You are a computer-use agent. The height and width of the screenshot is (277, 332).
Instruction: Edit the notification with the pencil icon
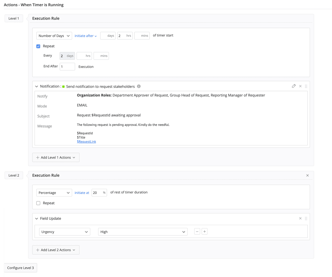294,86
